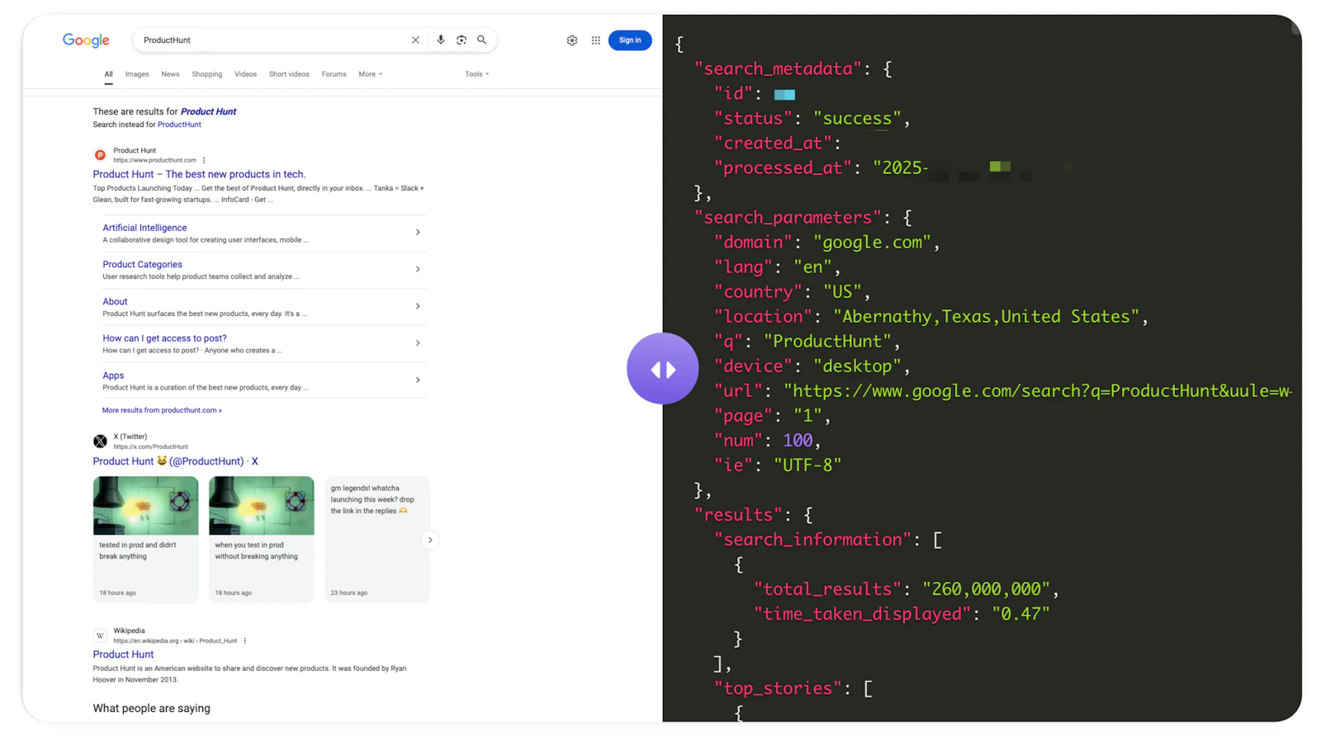Select the All search tab
This screenshot has width=1321, height=736.
click(x=108, y=74)
